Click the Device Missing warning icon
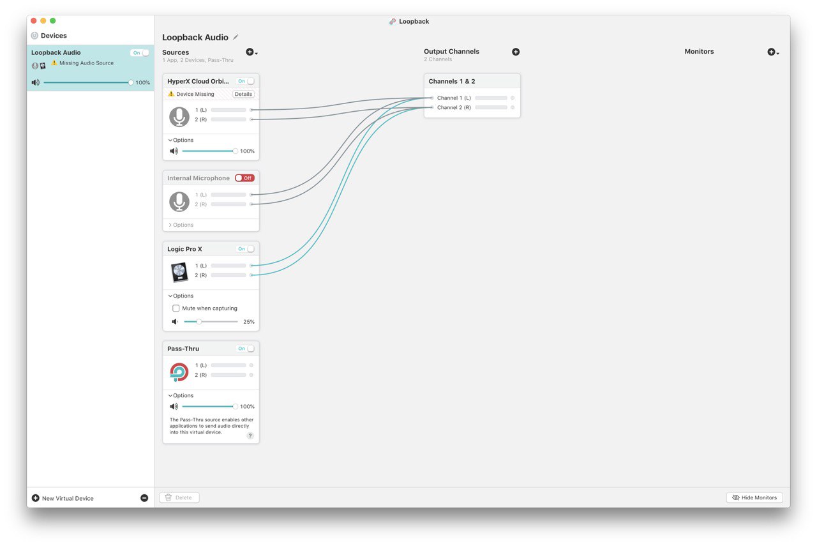Viewport: 817px width, 546px height. pos(171,94)
